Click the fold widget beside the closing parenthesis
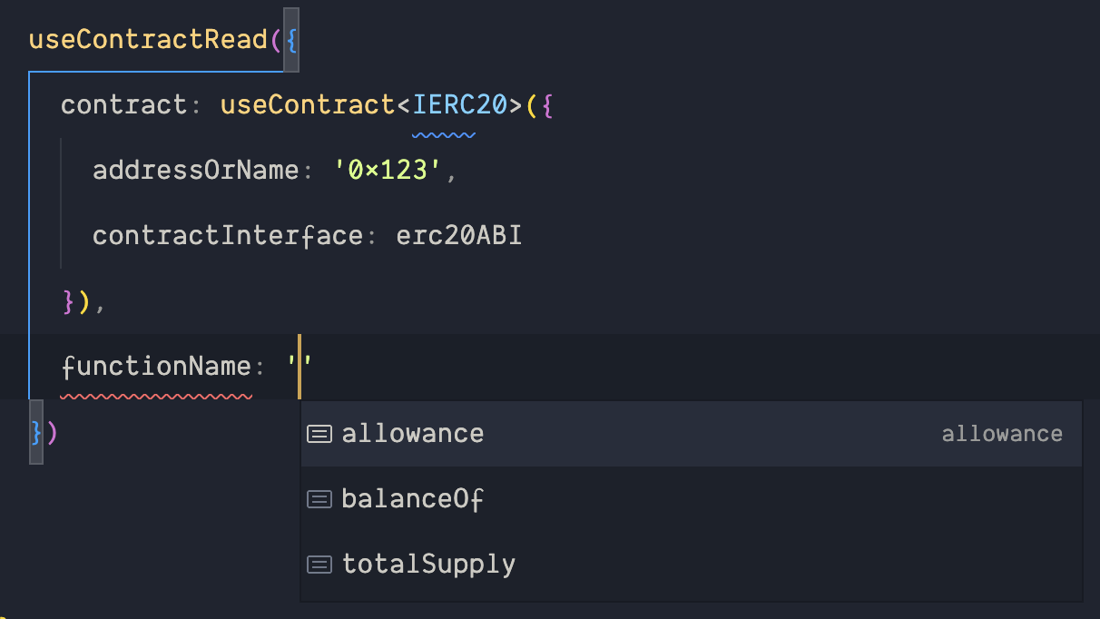 click(36, 433)
